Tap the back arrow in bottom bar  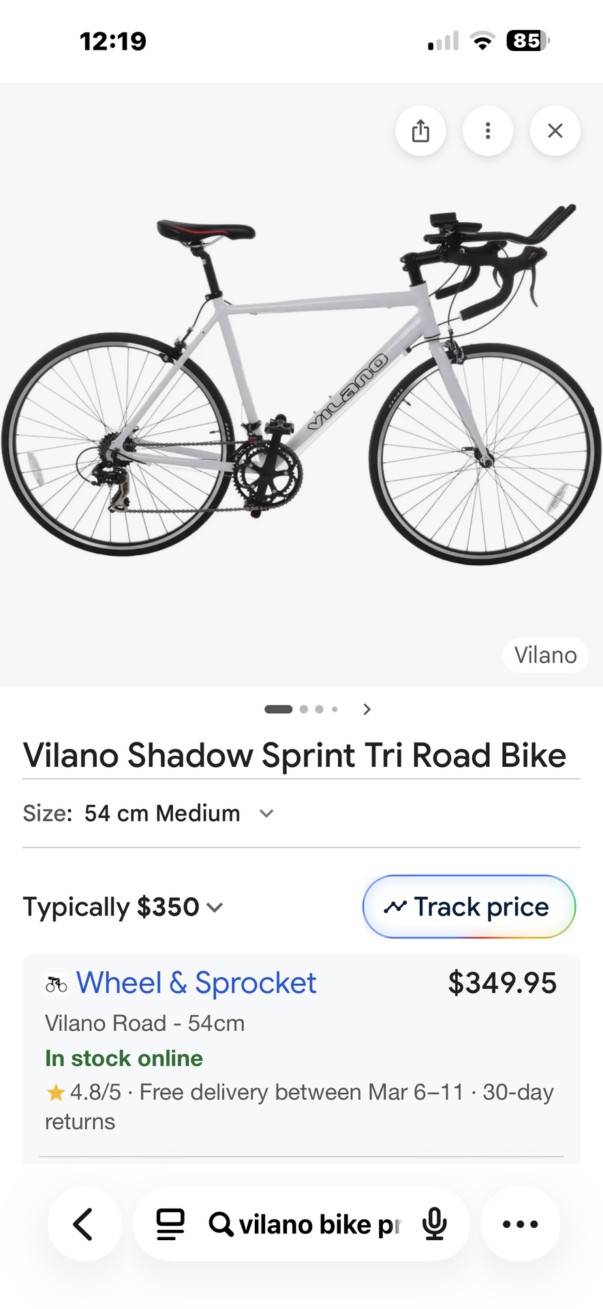tap(84, 1224)
